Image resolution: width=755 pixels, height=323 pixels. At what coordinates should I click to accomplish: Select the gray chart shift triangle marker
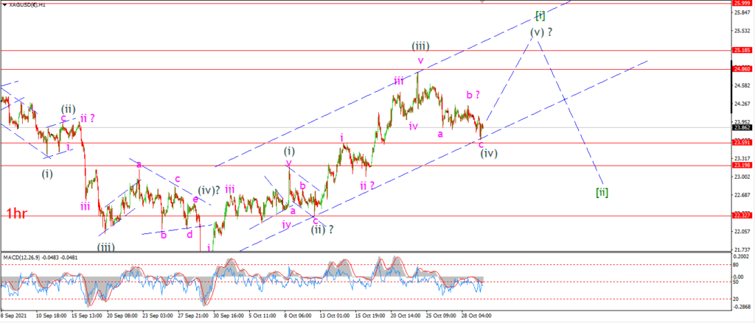[x=482, y=2]
